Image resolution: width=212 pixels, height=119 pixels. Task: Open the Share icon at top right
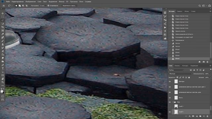coord(209,6)
